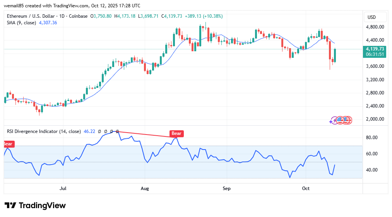This screenshot has height=217, width=392.
Task: Click the 2,800.00 price axis label
Action: (x=375, y=93)
